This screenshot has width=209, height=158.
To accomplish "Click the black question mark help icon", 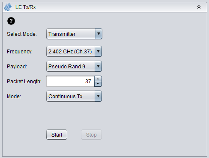I will point(11,21).
